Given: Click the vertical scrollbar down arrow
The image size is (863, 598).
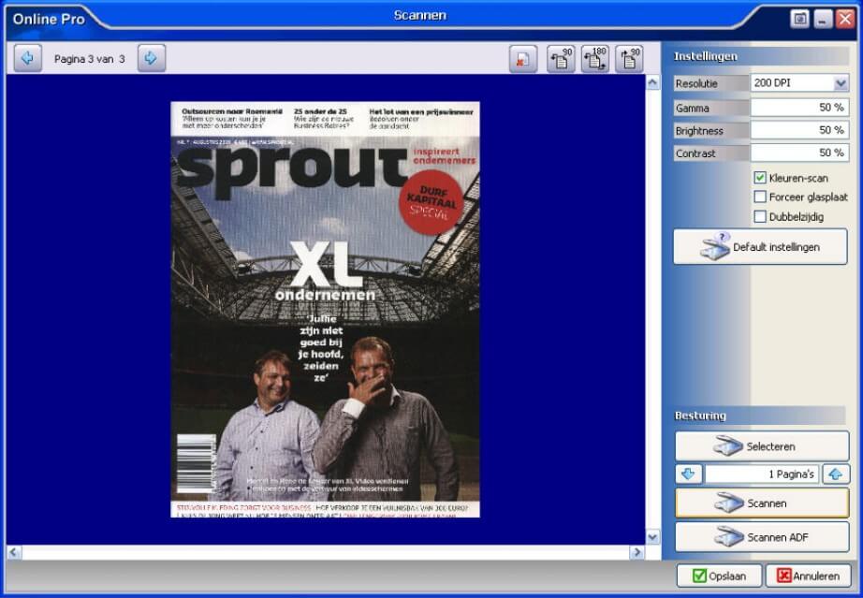Looking at the screenshot, I should coord(652,537).
